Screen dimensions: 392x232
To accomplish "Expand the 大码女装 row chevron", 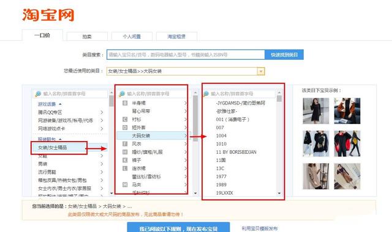I will 186,136.
